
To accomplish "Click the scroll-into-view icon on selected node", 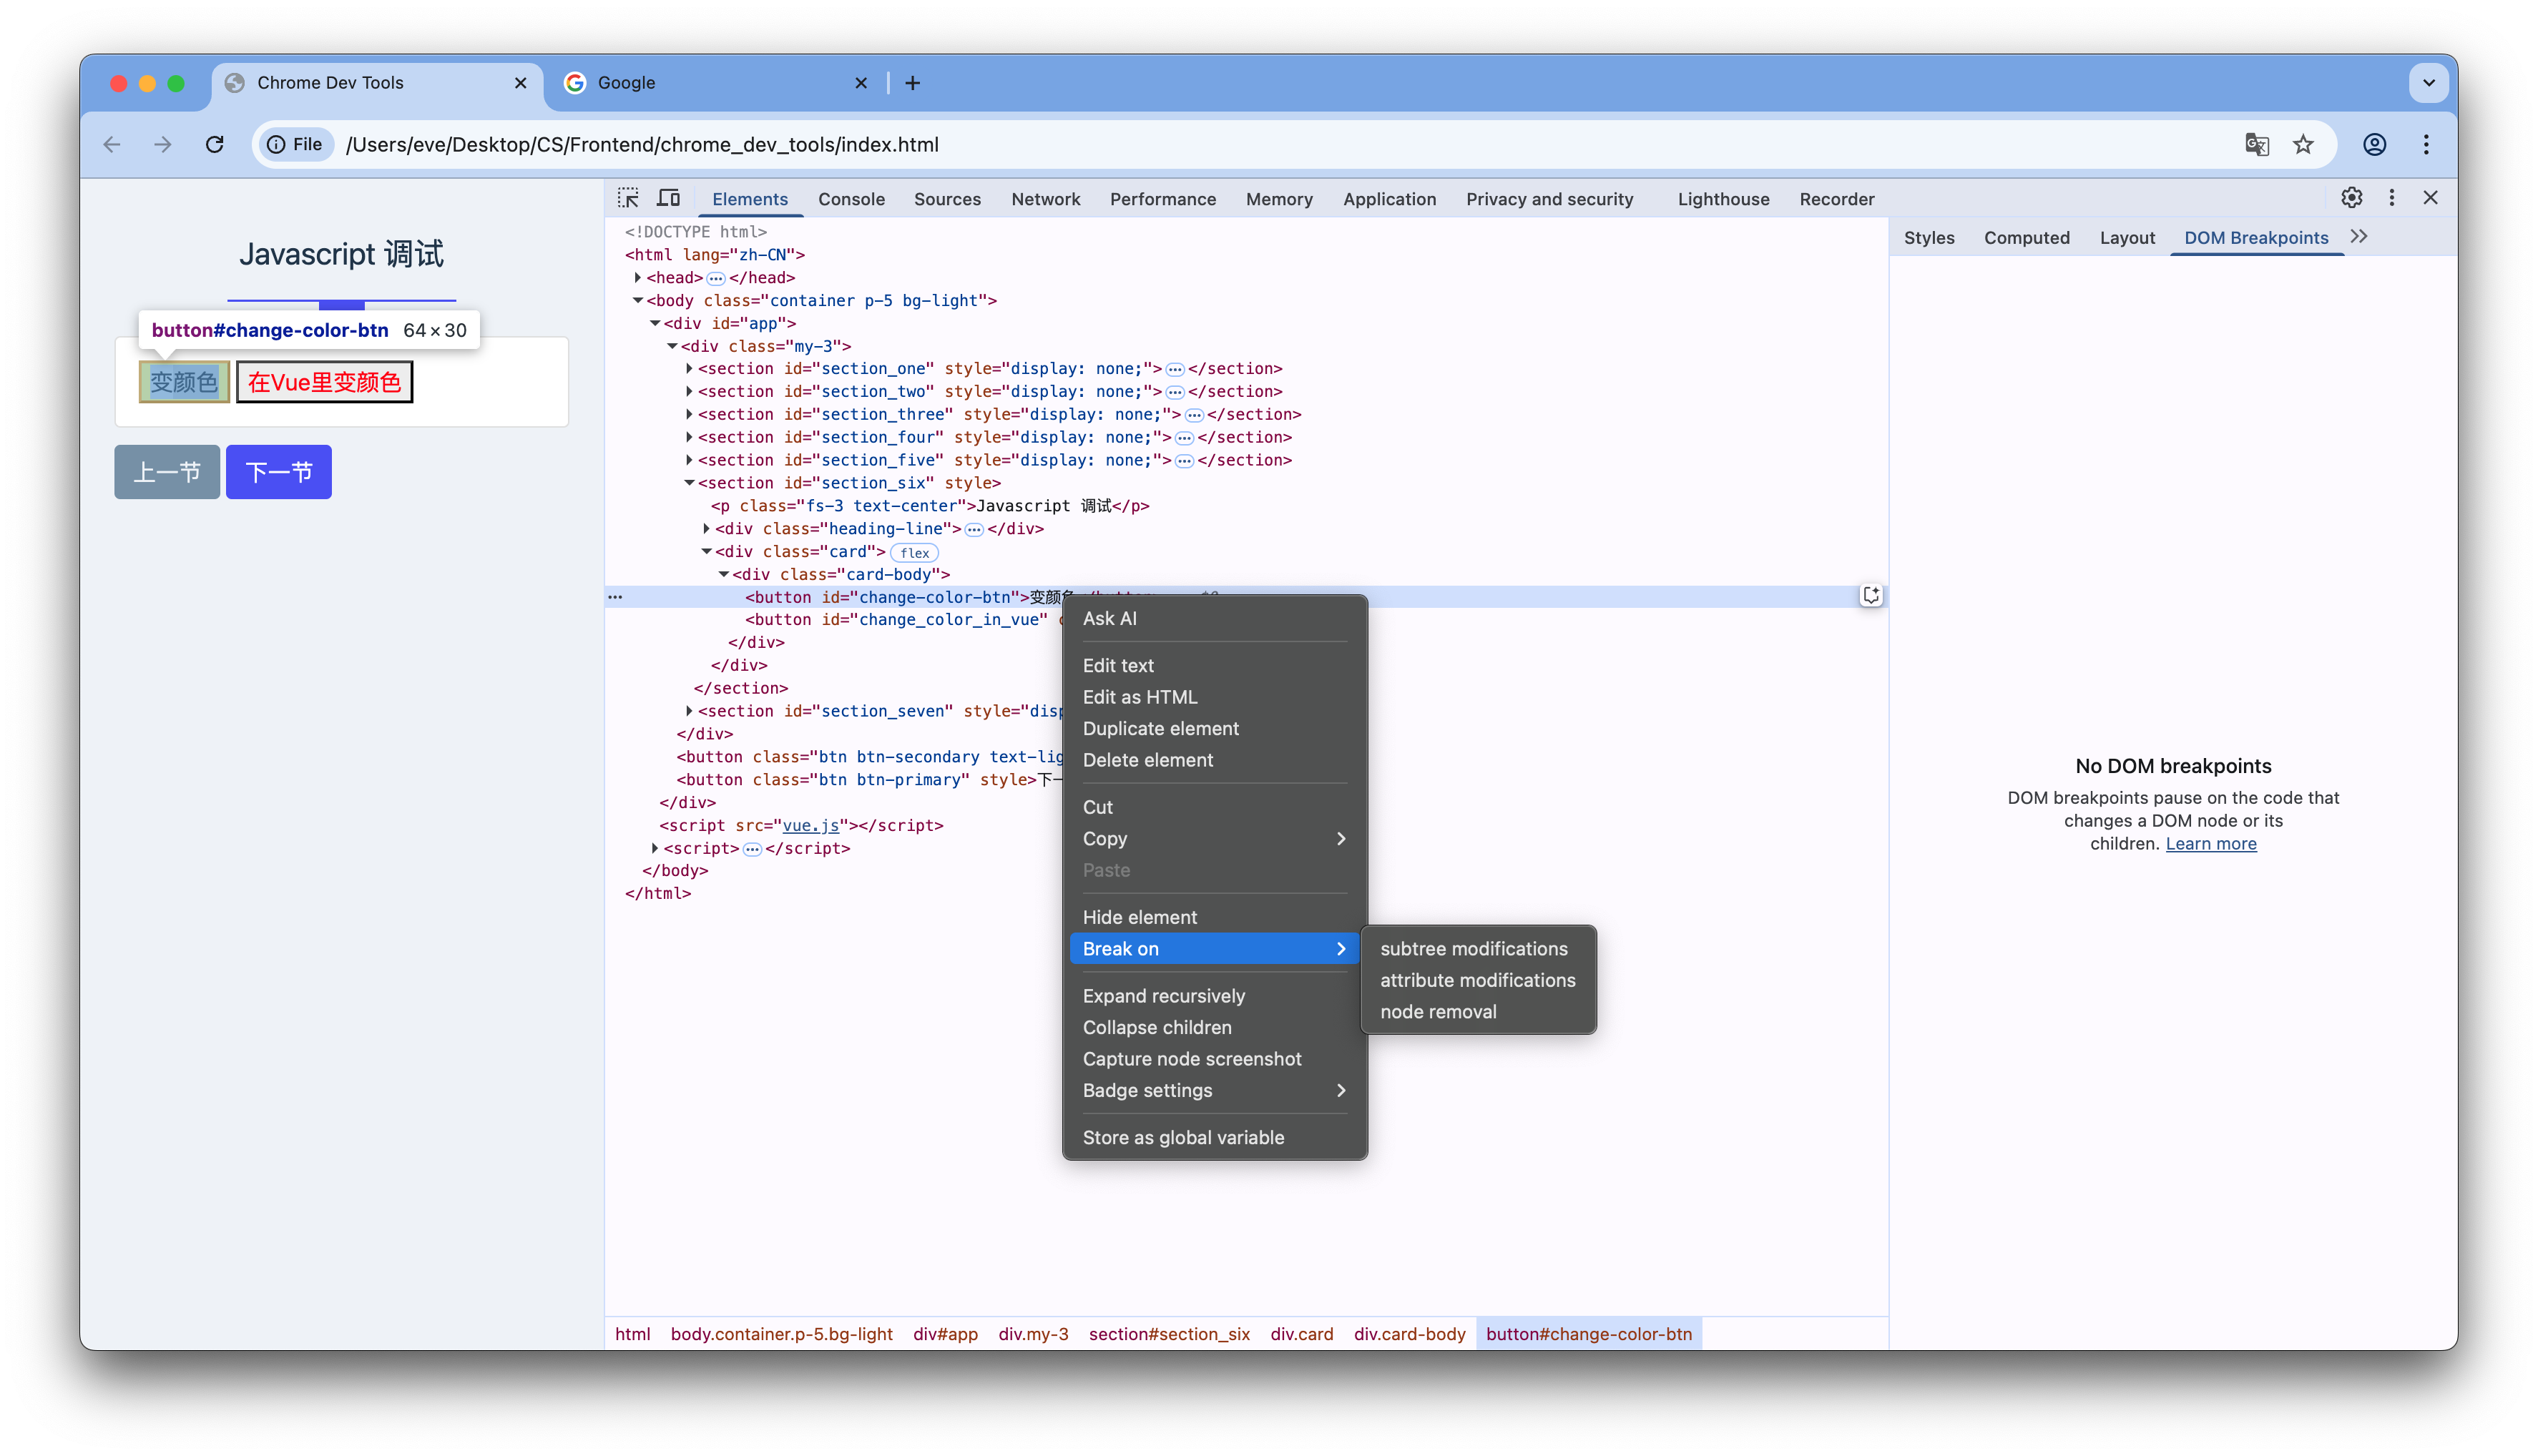I will coord(1871,595).
